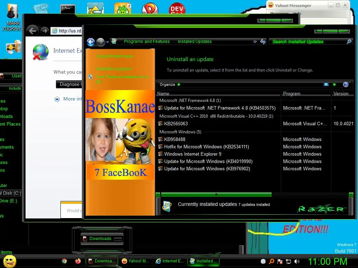Open the more view options arrow
The image size is (358, 268).
click(x=334, y=84)
